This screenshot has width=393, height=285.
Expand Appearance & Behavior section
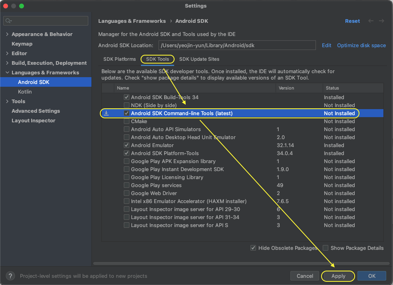tap(7, 34)
